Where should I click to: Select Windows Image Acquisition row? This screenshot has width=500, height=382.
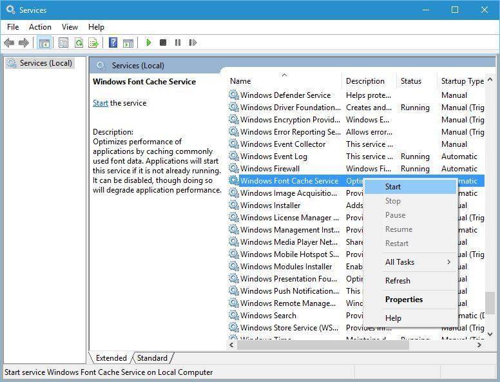pos(296,193)
